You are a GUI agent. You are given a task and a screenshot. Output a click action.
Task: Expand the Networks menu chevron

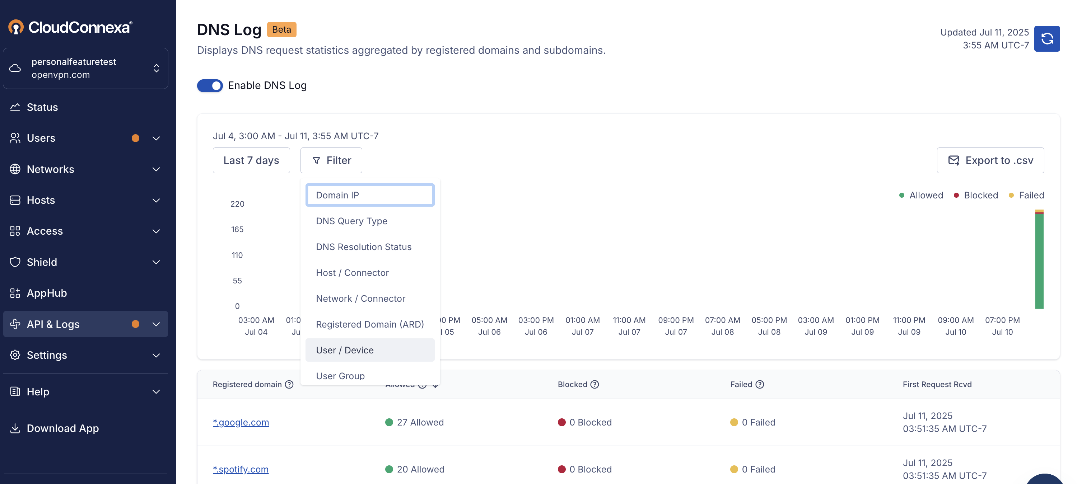point(156,169)
